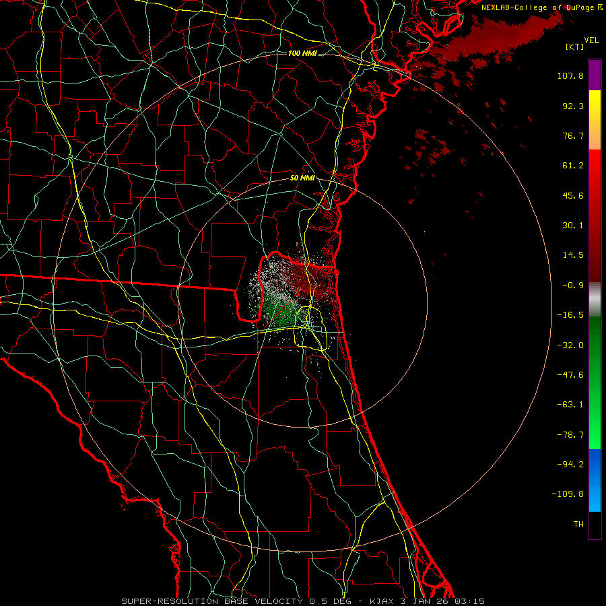Click the 45.6 value on the velocity scale
The height and width of the screenshot is (606, 606).
pos(573,195)
